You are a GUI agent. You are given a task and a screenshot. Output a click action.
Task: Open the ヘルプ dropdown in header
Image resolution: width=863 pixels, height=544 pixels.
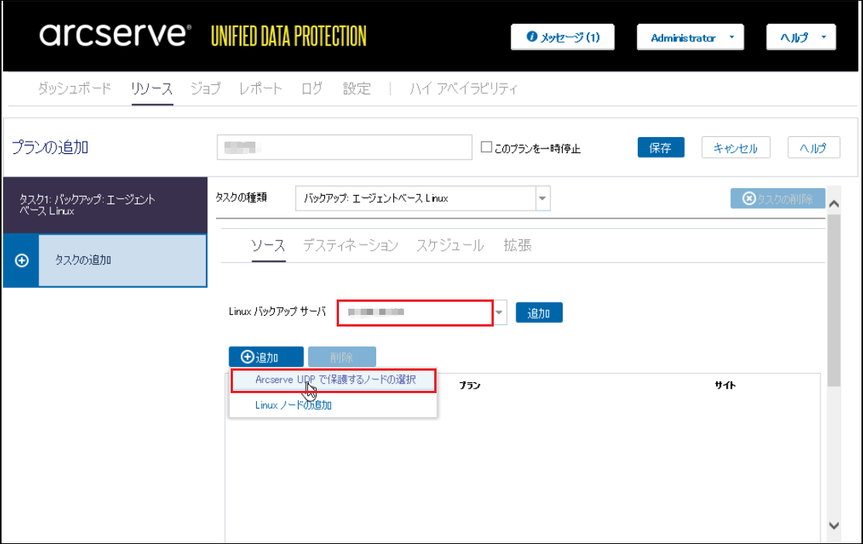coord(800,37)
